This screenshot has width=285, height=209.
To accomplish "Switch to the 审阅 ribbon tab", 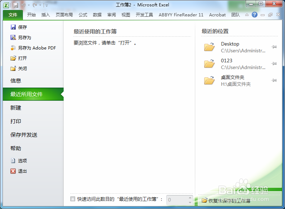I will point(112,15).
